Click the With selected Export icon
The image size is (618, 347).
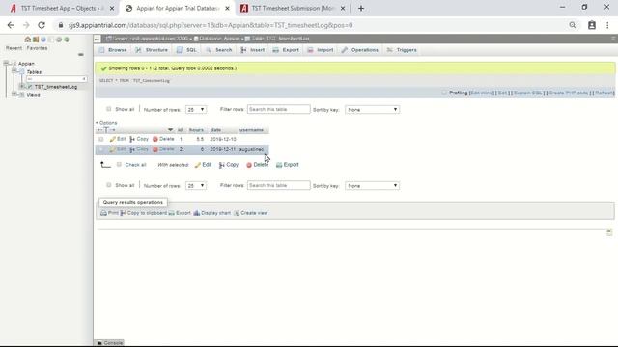pyautogui.click(x=279, y=165)
